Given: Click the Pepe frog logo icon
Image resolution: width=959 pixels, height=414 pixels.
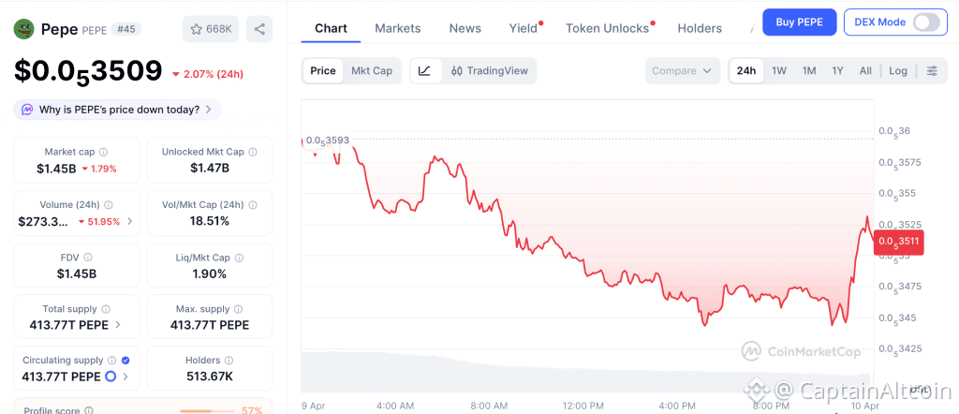Looking at the screenshot, I should tap(23, 29).
